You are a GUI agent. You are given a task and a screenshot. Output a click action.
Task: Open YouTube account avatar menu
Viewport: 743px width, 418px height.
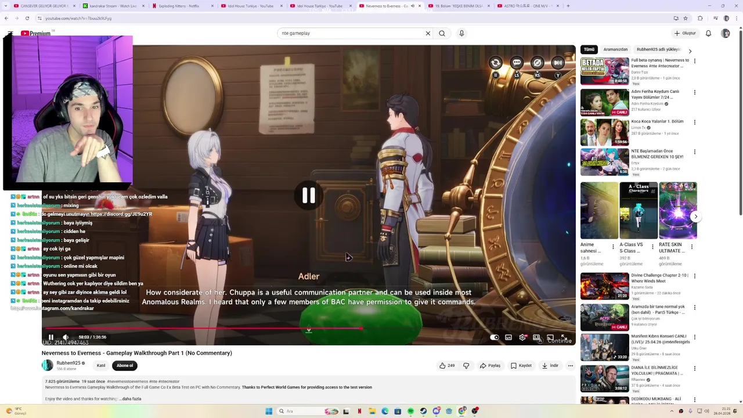coord(726,33)
